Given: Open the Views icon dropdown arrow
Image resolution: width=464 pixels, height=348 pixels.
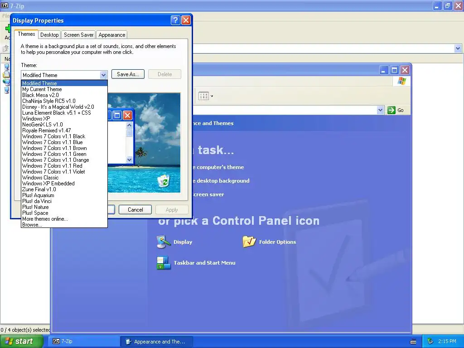Looking at the screenshot, I should pyautogui.click(x=212, y=96).
